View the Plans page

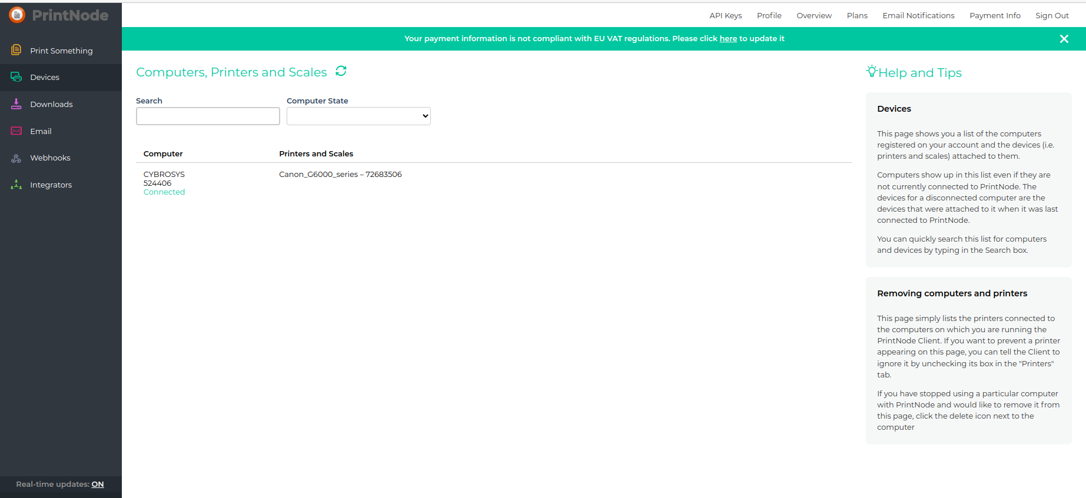pyautogui.click(x=857, y=15)
